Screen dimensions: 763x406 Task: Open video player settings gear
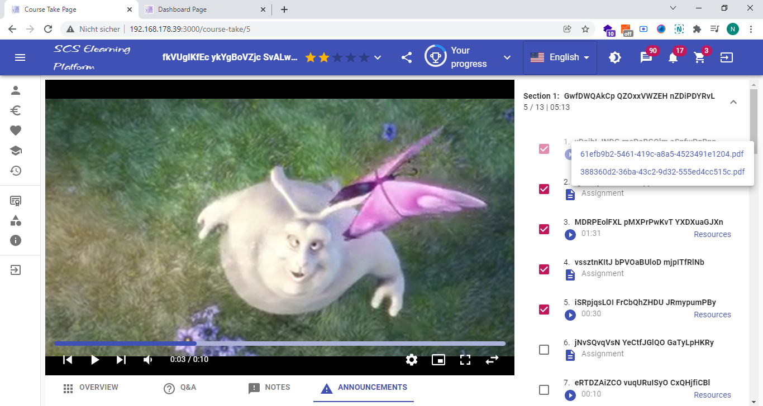[412, 360]
